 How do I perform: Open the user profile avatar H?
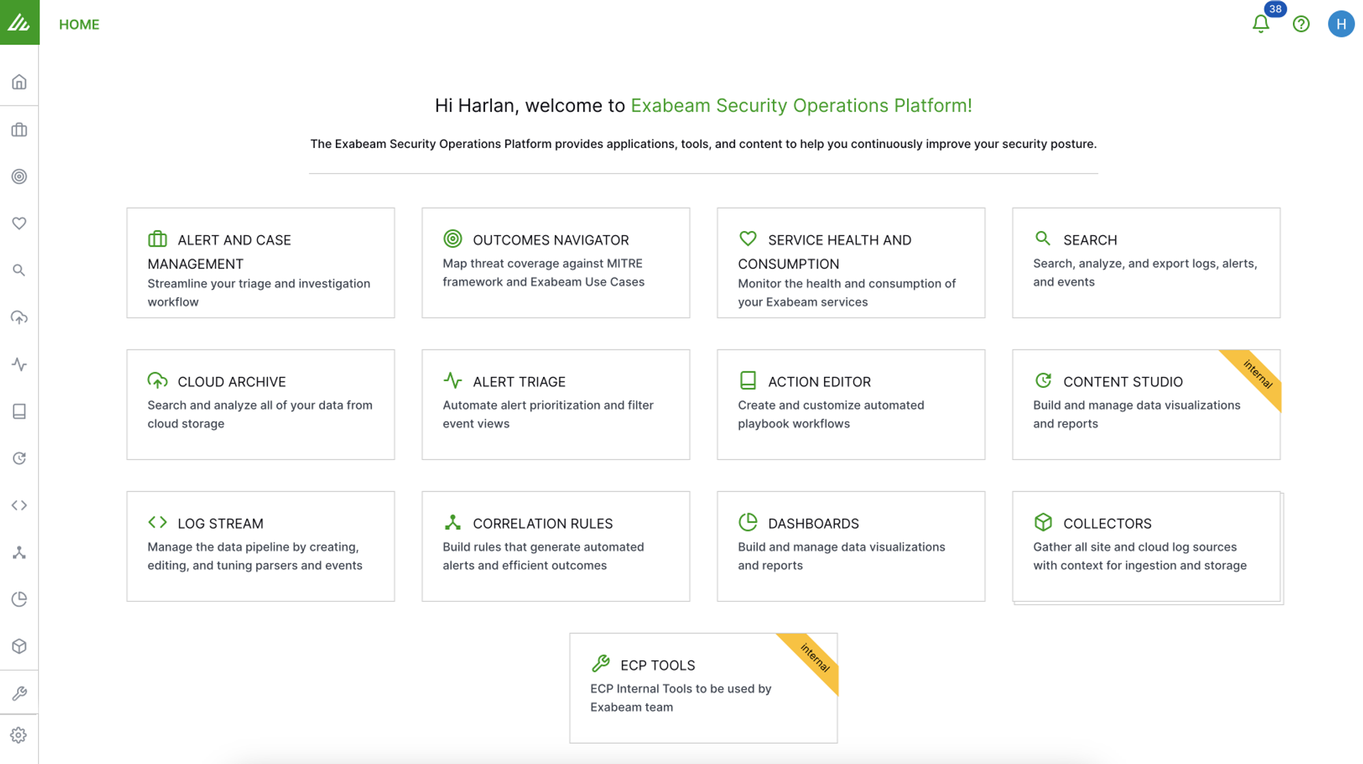[x=1341, y=25]
